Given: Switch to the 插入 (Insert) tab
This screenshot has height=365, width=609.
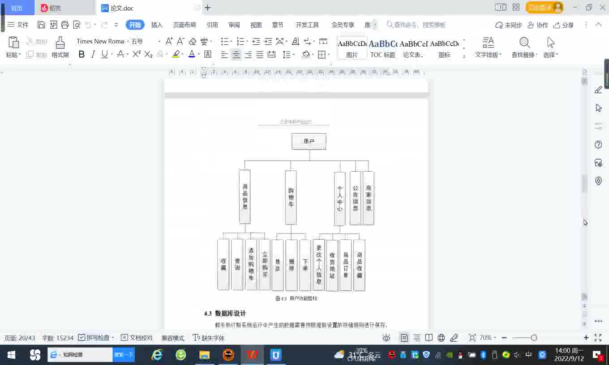Looking at the screenshot, I should 157,25.
